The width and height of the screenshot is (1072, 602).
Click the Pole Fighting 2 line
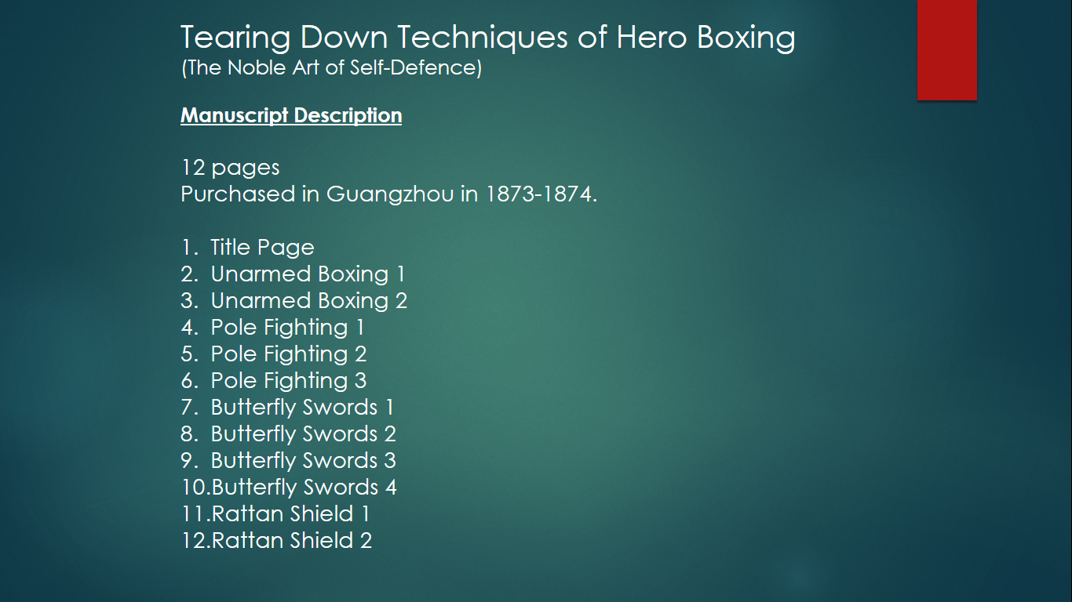click(288, 354)
